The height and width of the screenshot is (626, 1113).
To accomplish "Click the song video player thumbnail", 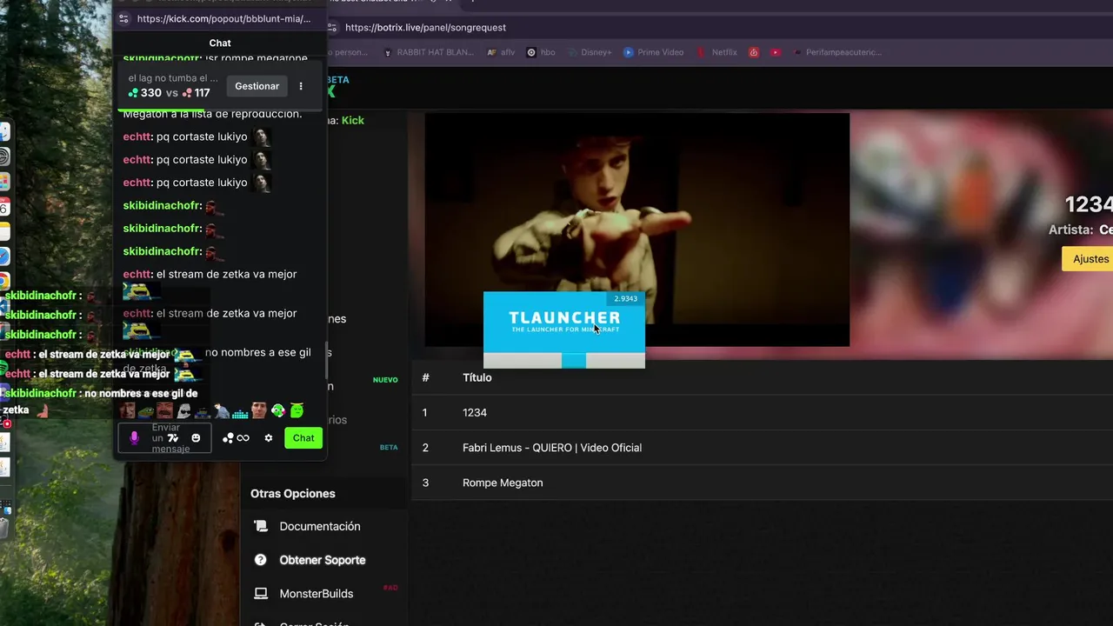I will click(636, 230).
